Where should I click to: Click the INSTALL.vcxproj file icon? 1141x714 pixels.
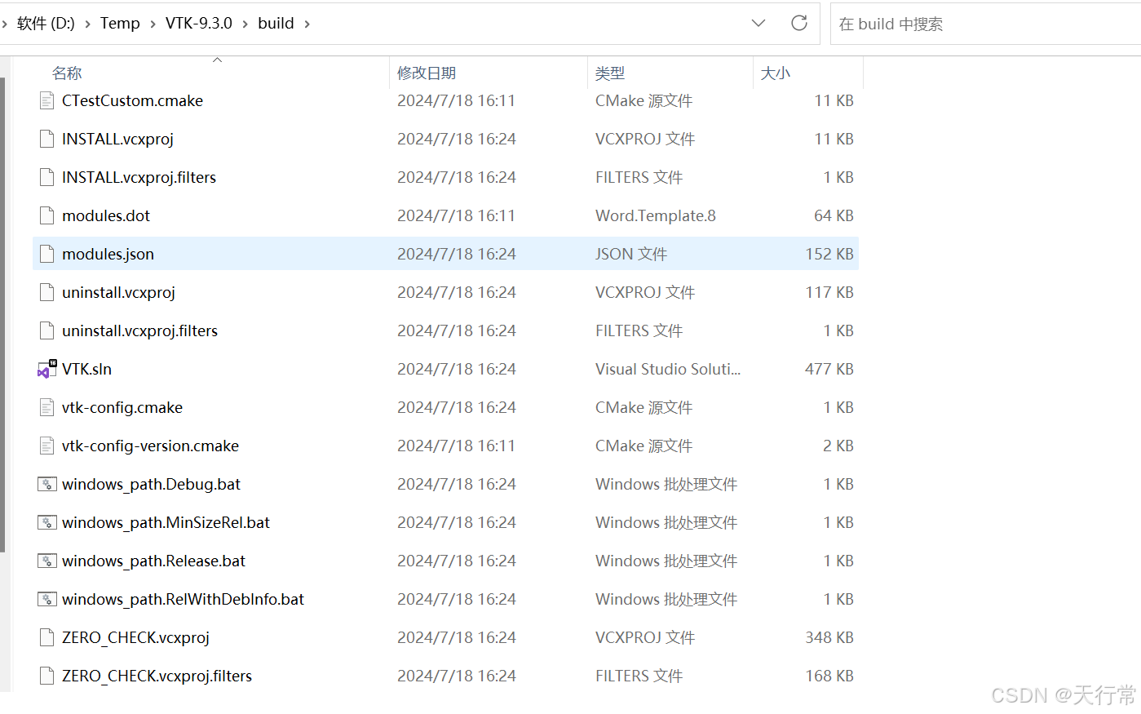(47, 139)
